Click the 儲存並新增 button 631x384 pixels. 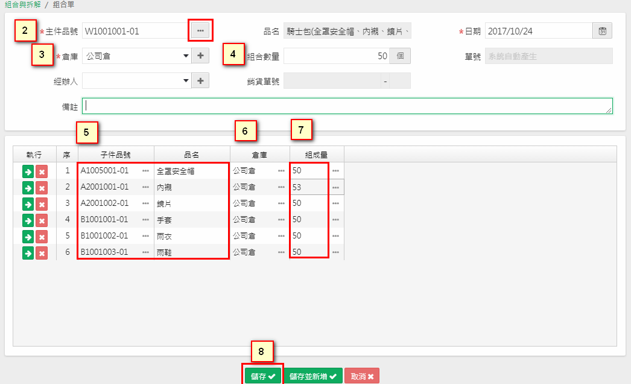(x=312, y=376)
